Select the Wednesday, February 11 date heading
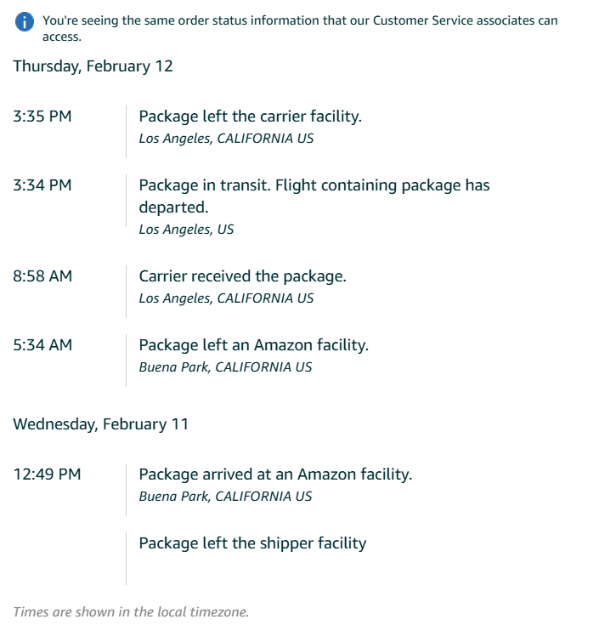 (x=100, y=424)
